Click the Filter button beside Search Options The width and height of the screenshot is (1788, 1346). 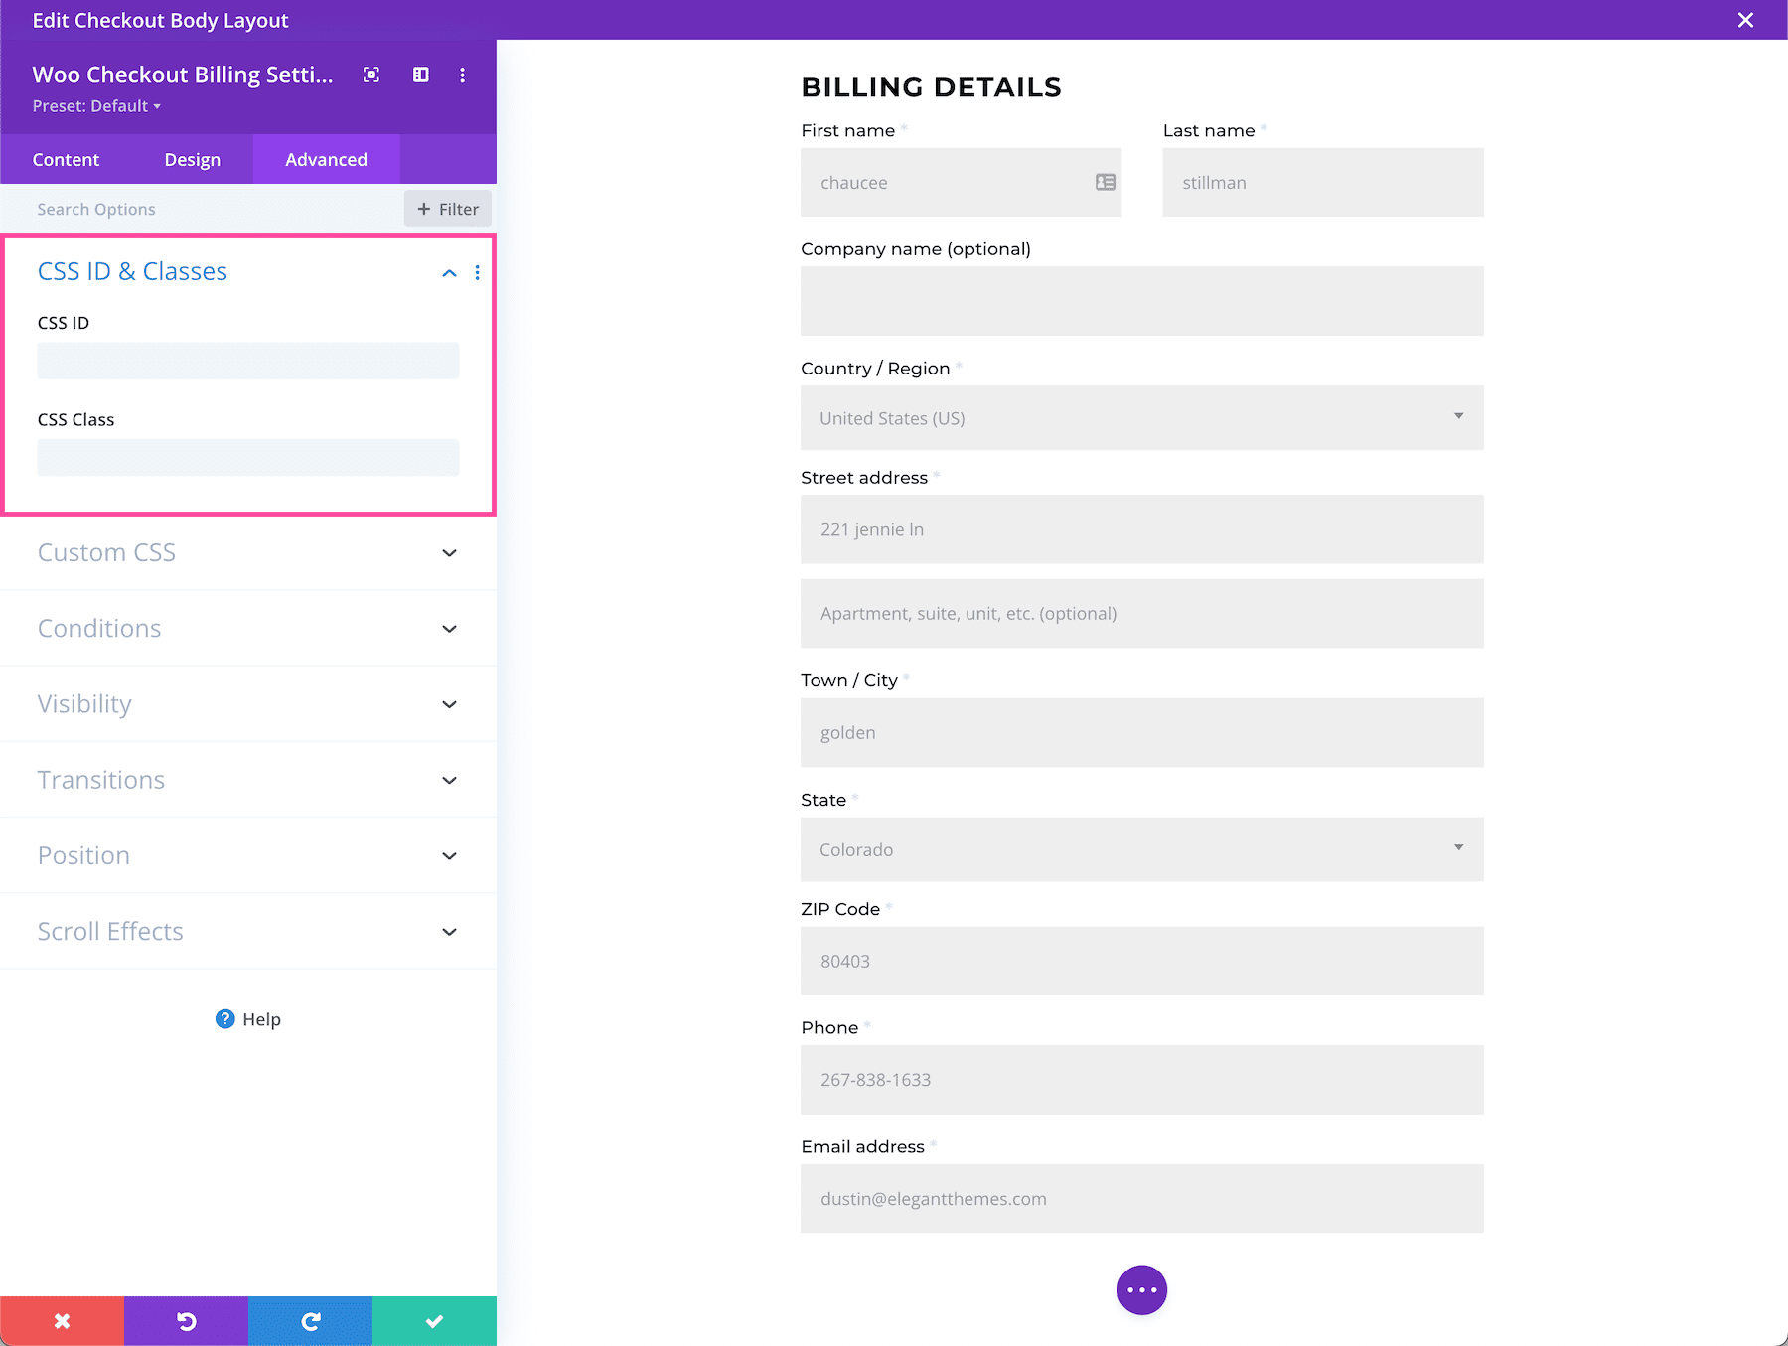(x=448, y=209)
